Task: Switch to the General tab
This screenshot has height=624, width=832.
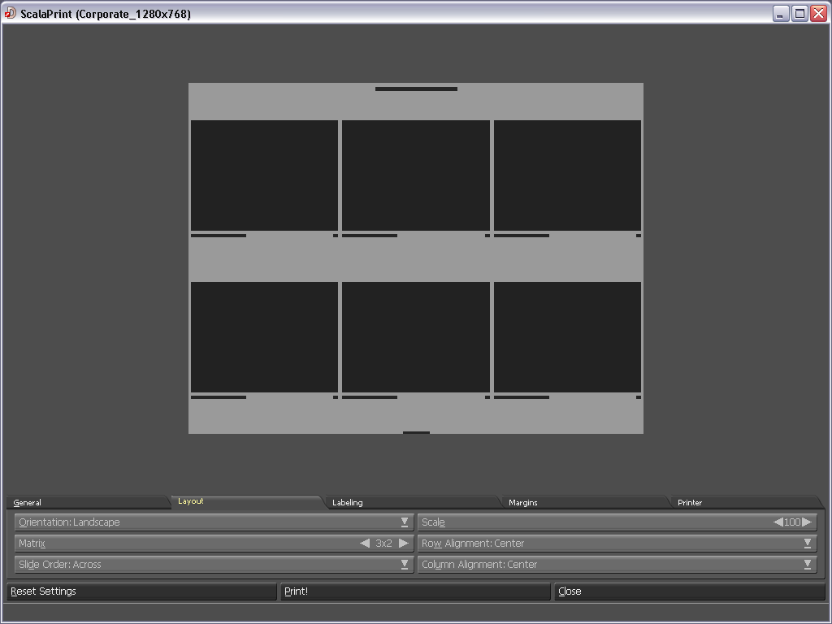Action: (x=28, y=503)
